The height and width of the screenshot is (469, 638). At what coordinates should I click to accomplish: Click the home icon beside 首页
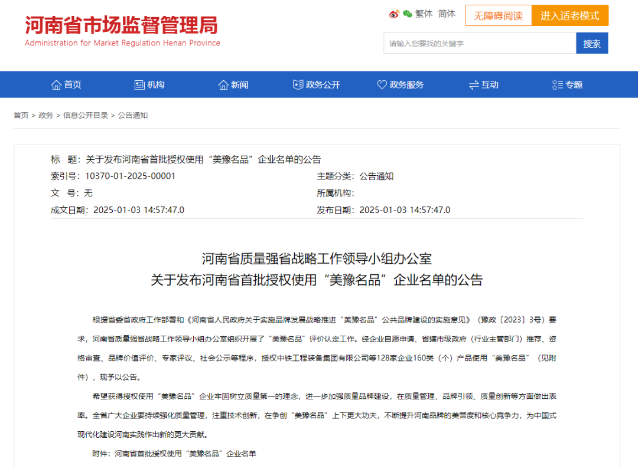[x=56, y=84]
